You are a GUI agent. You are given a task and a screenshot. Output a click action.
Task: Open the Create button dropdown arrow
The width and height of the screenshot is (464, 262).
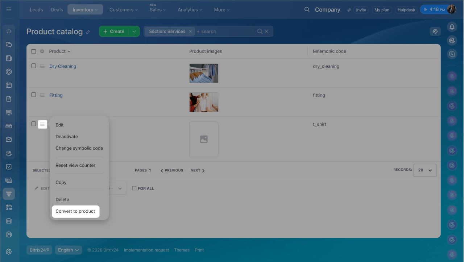134,32
